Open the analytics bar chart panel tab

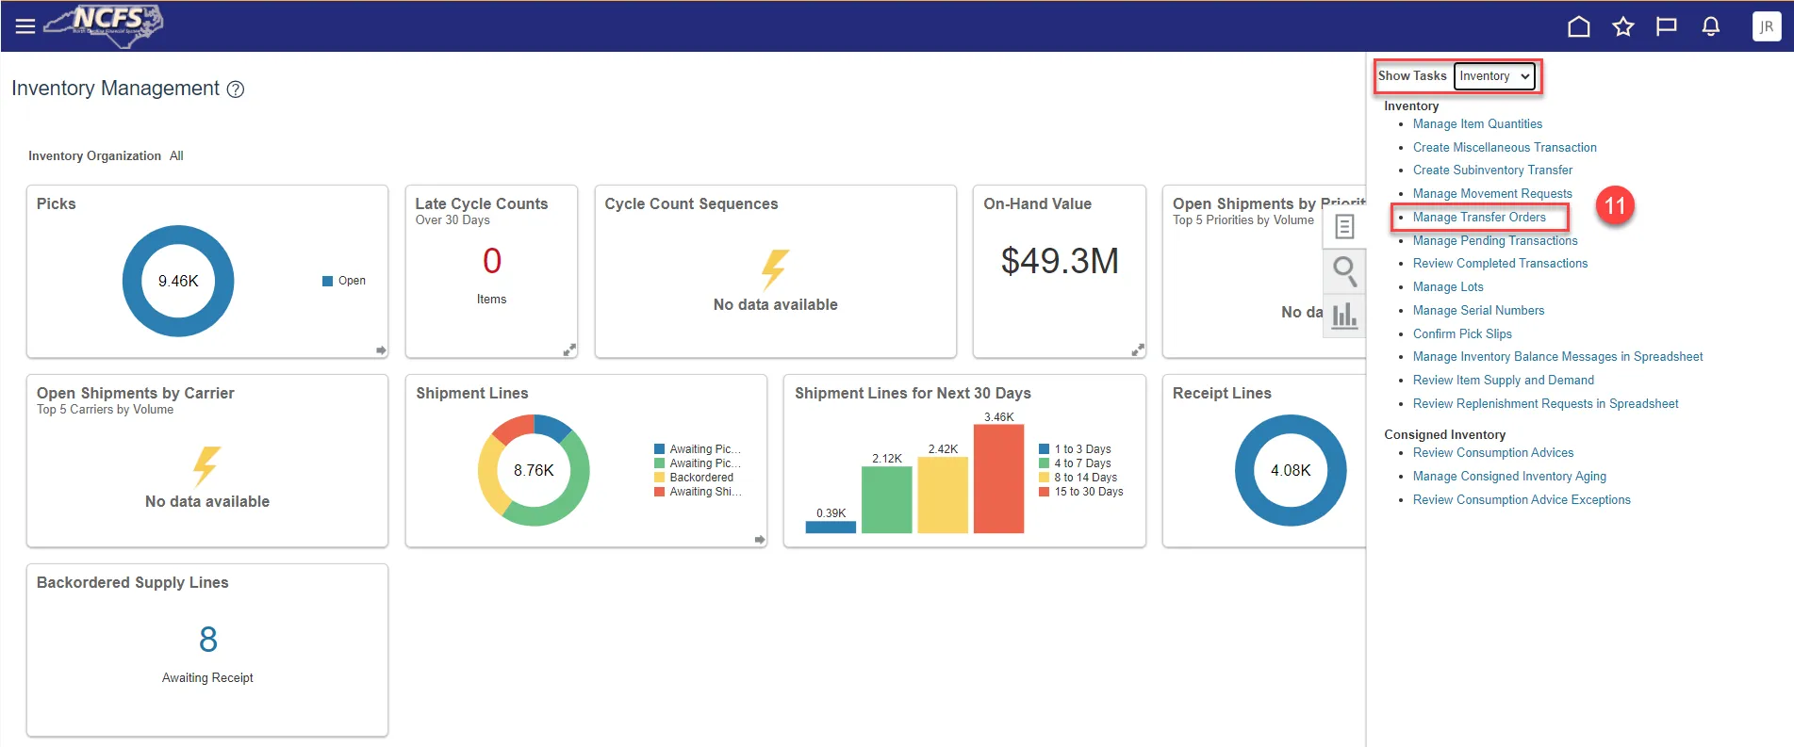(x=1344, y=316)
